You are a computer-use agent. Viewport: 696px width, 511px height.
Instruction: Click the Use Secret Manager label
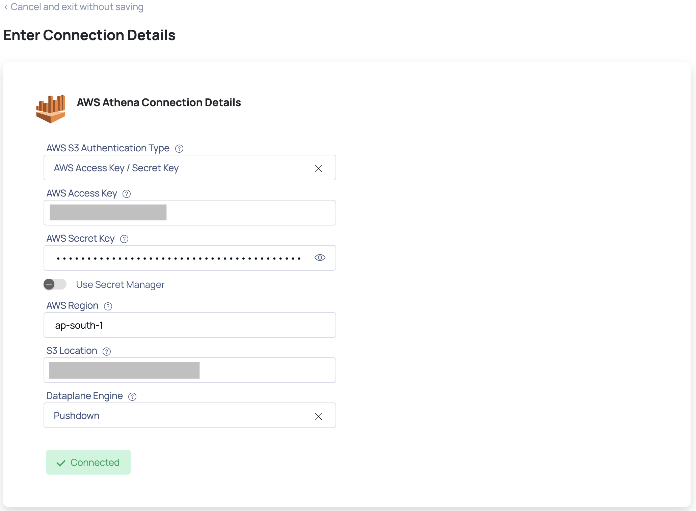120,285
